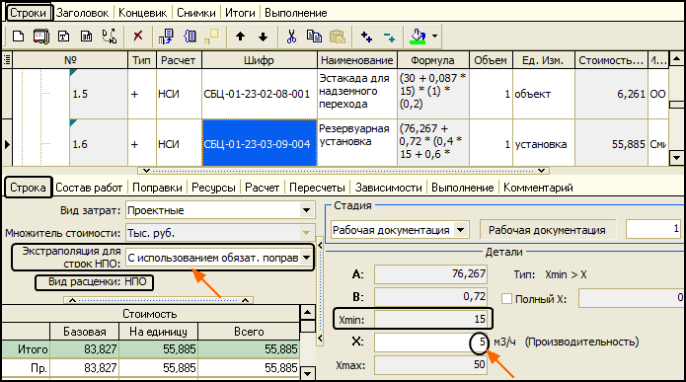Screen dimensions: 686x382
Task: Open the Множитель стоимости dropdown
Action: pyautogui.click(x=307, y=233)
